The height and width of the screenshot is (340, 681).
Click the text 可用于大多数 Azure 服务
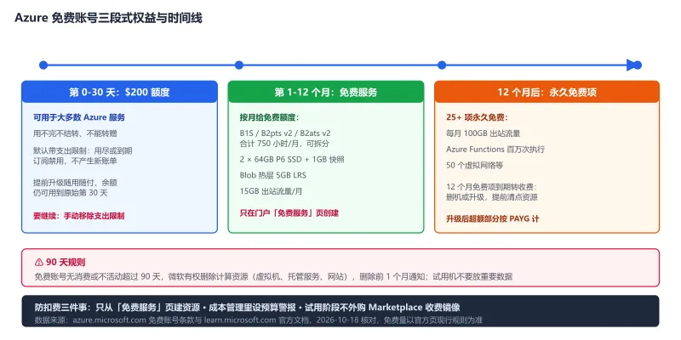tap(79, 117)
